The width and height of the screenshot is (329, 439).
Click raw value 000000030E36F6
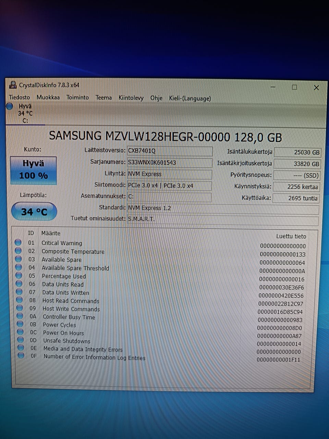pyautogui.click(x=281, y=287)
